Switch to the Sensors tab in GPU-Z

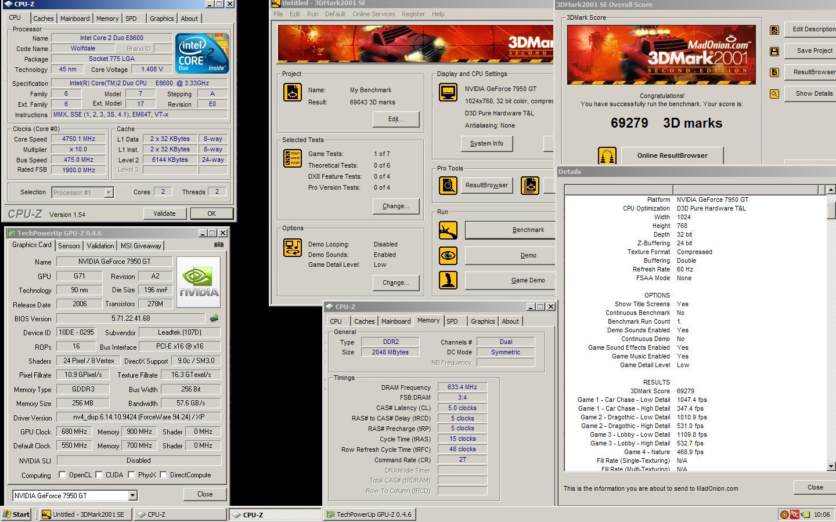pos(69,246)
